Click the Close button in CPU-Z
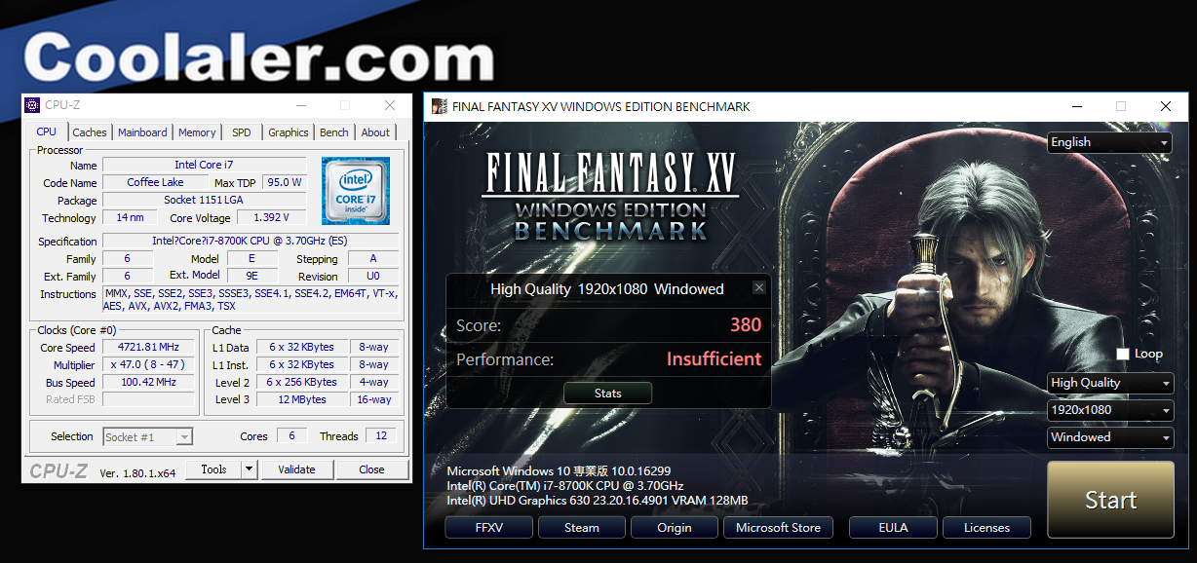 pyautogui.click(x=371, y=469)
